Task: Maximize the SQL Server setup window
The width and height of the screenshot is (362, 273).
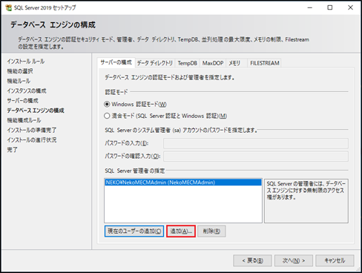Action: (x=330, y=7)
